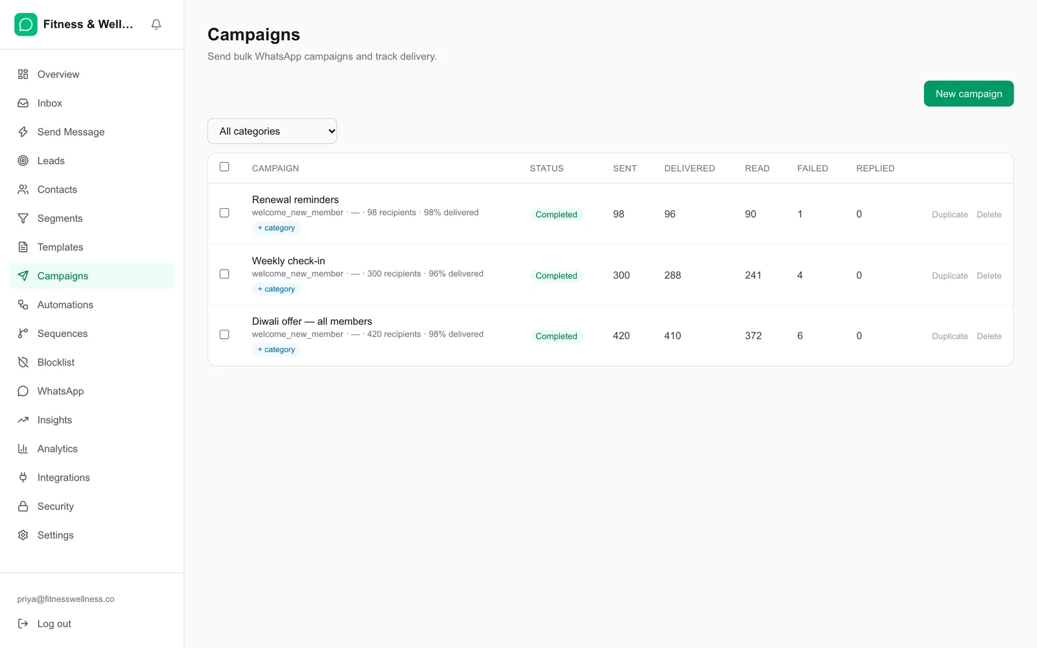The image size is (1037, 648).
Task: Click the Diwali offer — all members title
Action: [312, 321]
